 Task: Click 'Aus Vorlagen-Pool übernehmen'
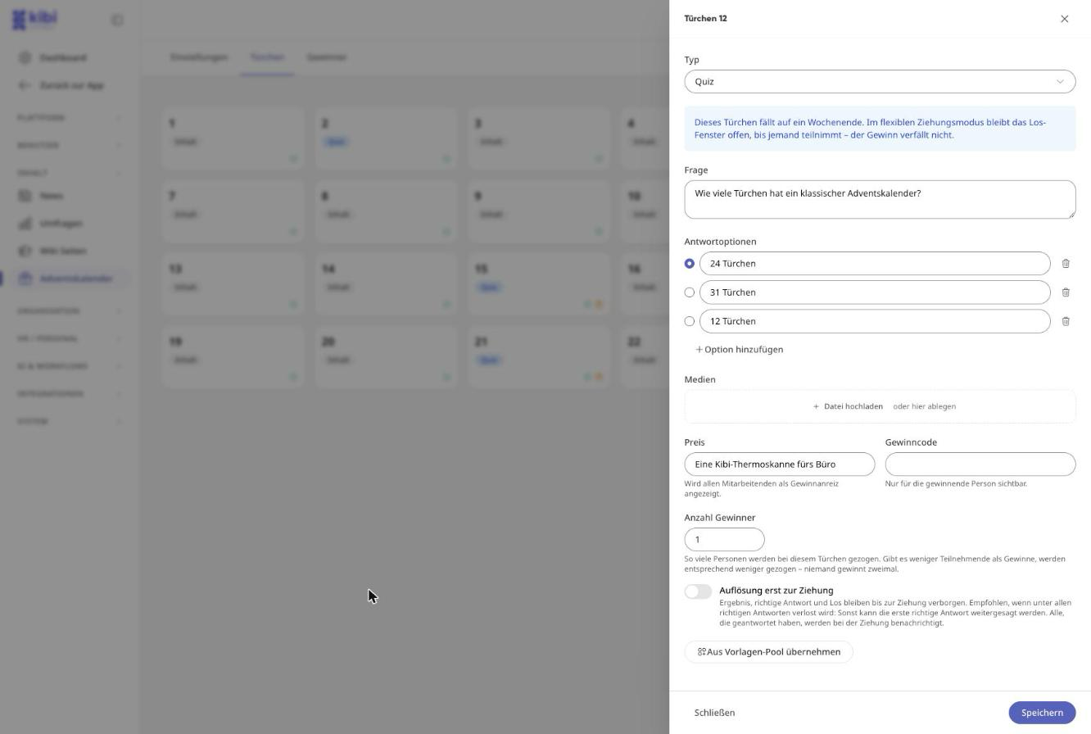click(768, 652)
